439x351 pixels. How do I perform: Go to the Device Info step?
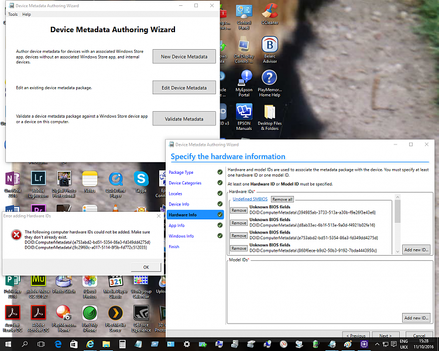point(179,204)
